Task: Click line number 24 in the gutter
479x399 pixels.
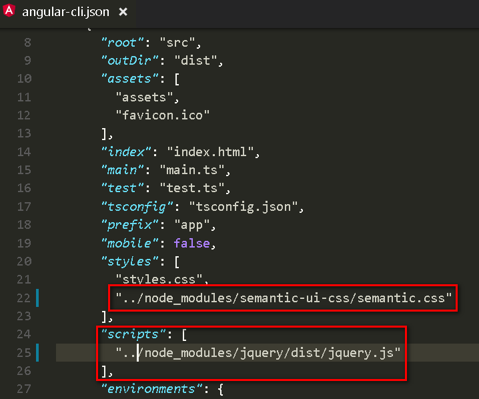Action: [24, 334]
